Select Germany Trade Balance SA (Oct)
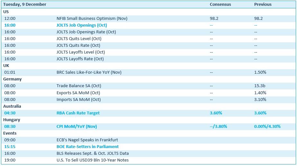The image size is (297, 166). 79,86
